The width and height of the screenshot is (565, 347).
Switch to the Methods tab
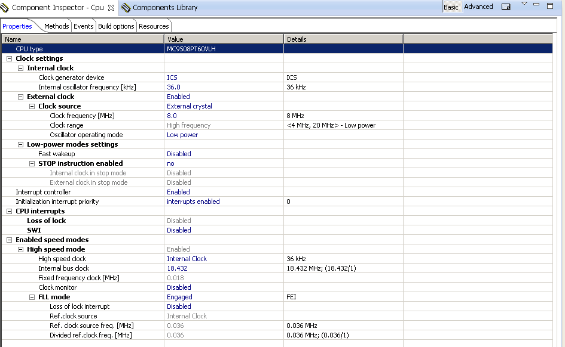tap(56, 26)
